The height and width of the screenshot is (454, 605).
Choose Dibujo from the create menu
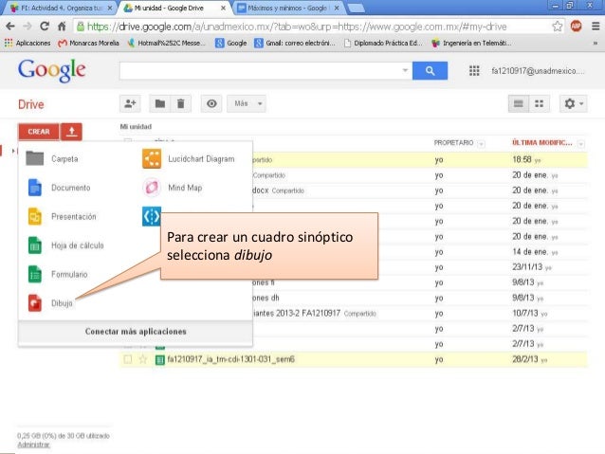pyautogui.click(x=63, y=303)
